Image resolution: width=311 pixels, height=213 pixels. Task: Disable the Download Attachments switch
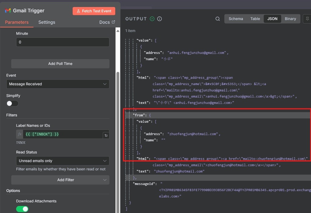[22, 209]
